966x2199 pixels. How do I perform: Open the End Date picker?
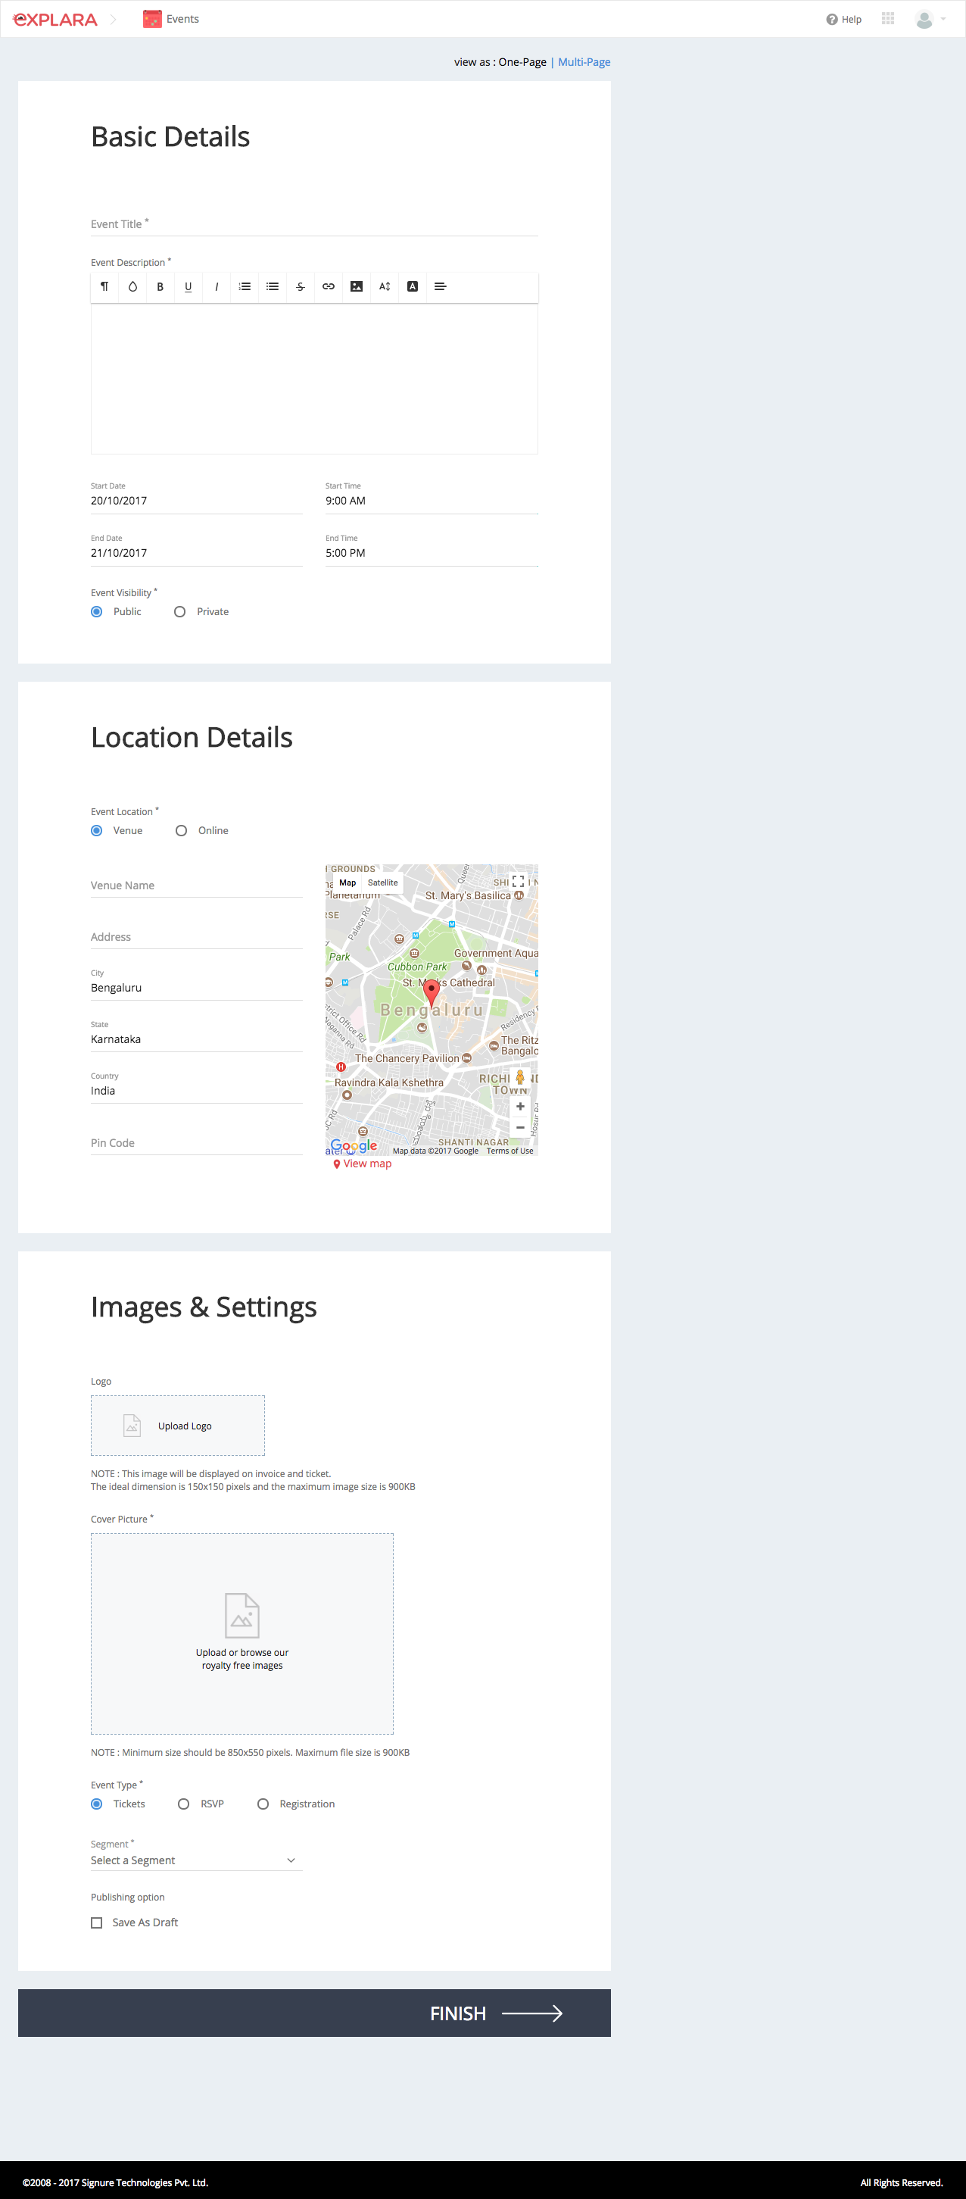pos(196,553)
